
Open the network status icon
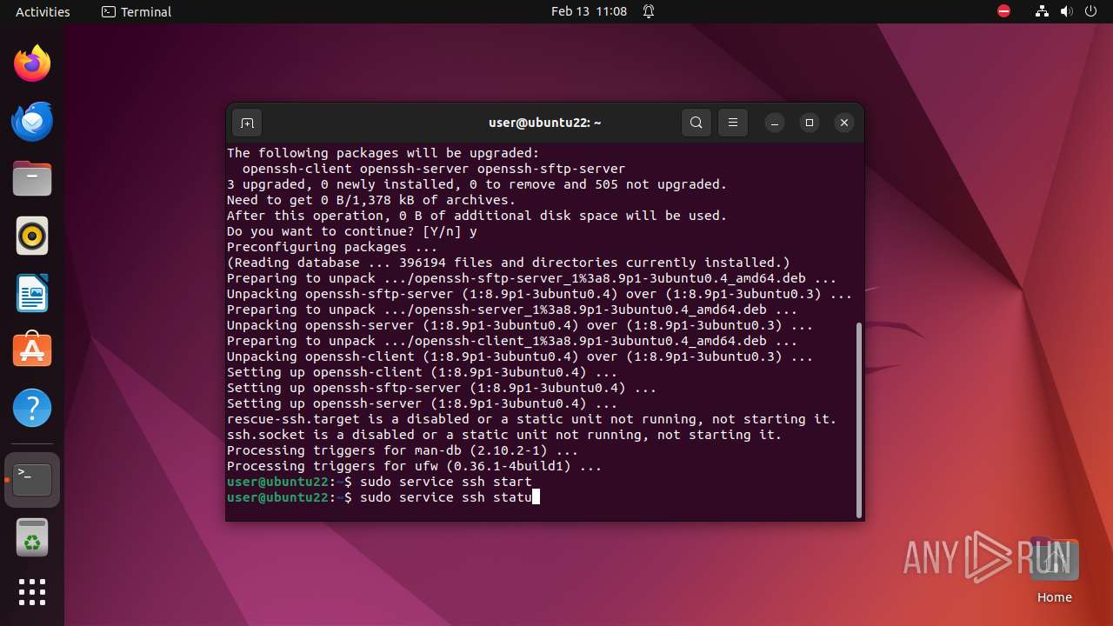point(1042,11)
